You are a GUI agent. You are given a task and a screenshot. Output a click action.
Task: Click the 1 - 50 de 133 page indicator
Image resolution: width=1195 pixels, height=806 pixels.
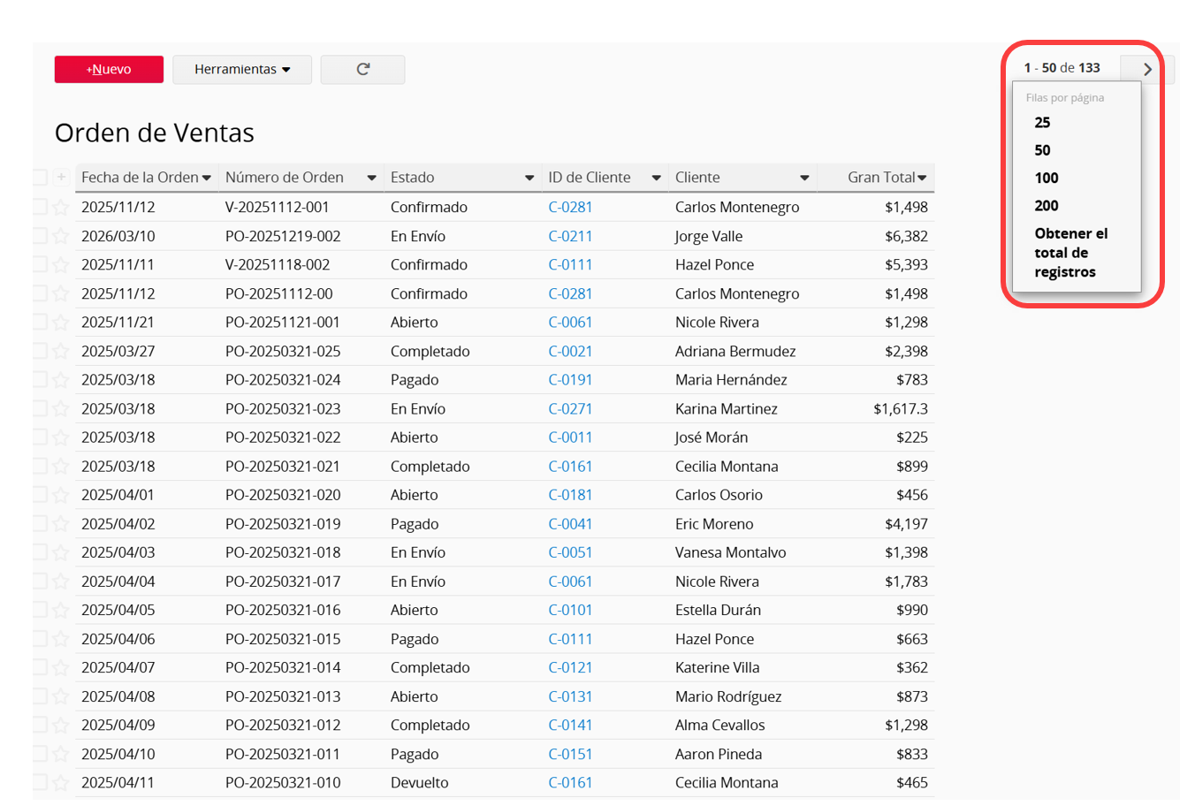point(1062,68)
